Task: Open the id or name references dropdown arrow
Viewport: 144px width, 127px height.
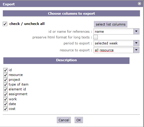Action: (x=136, y=32)
